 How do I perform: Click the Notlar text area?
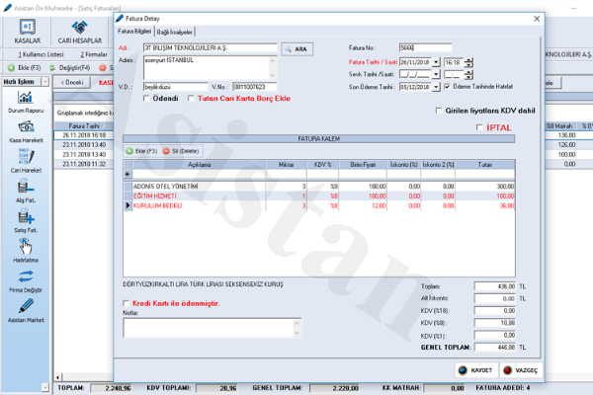pos(212,328)
